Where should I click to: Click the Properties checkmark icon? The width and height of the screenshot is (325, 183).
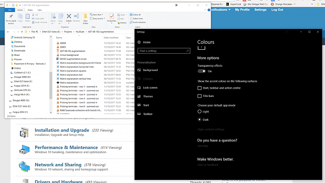coord(111,16)
